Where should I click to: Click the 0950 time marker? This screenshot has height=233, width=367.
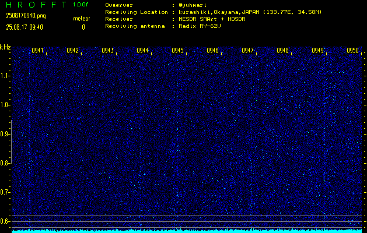point(353,51)
